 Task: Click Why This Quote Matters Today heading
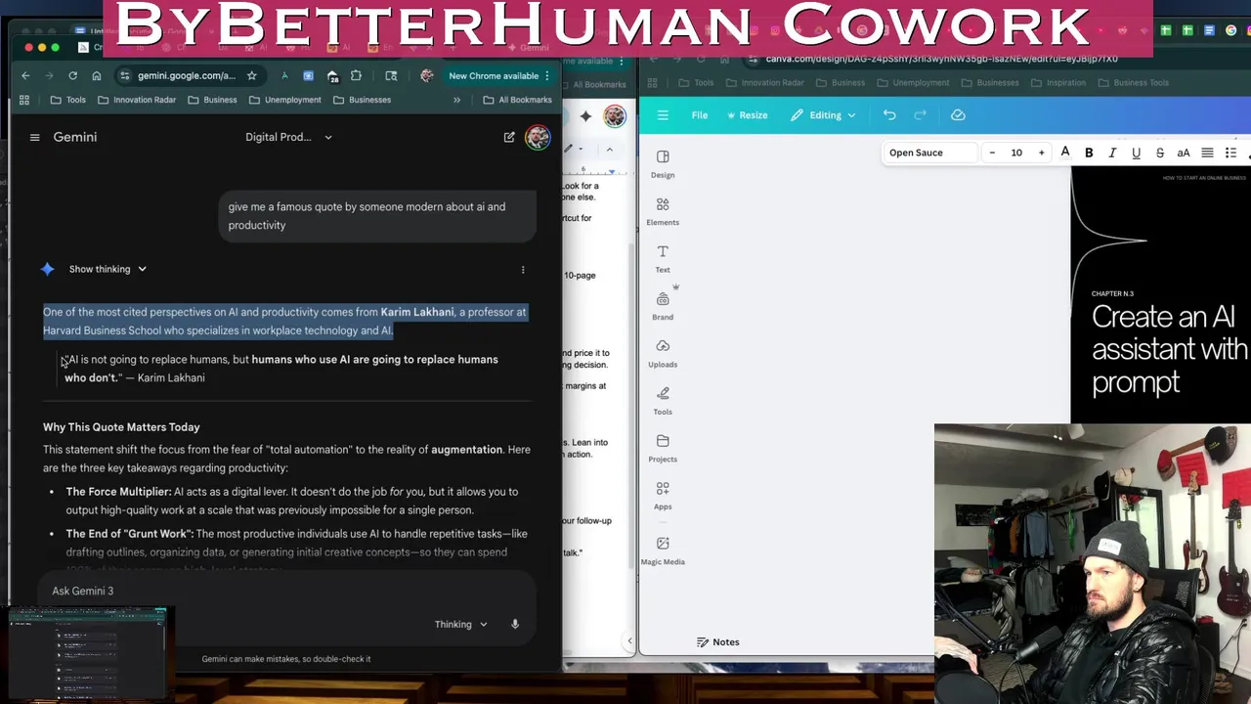121,427
